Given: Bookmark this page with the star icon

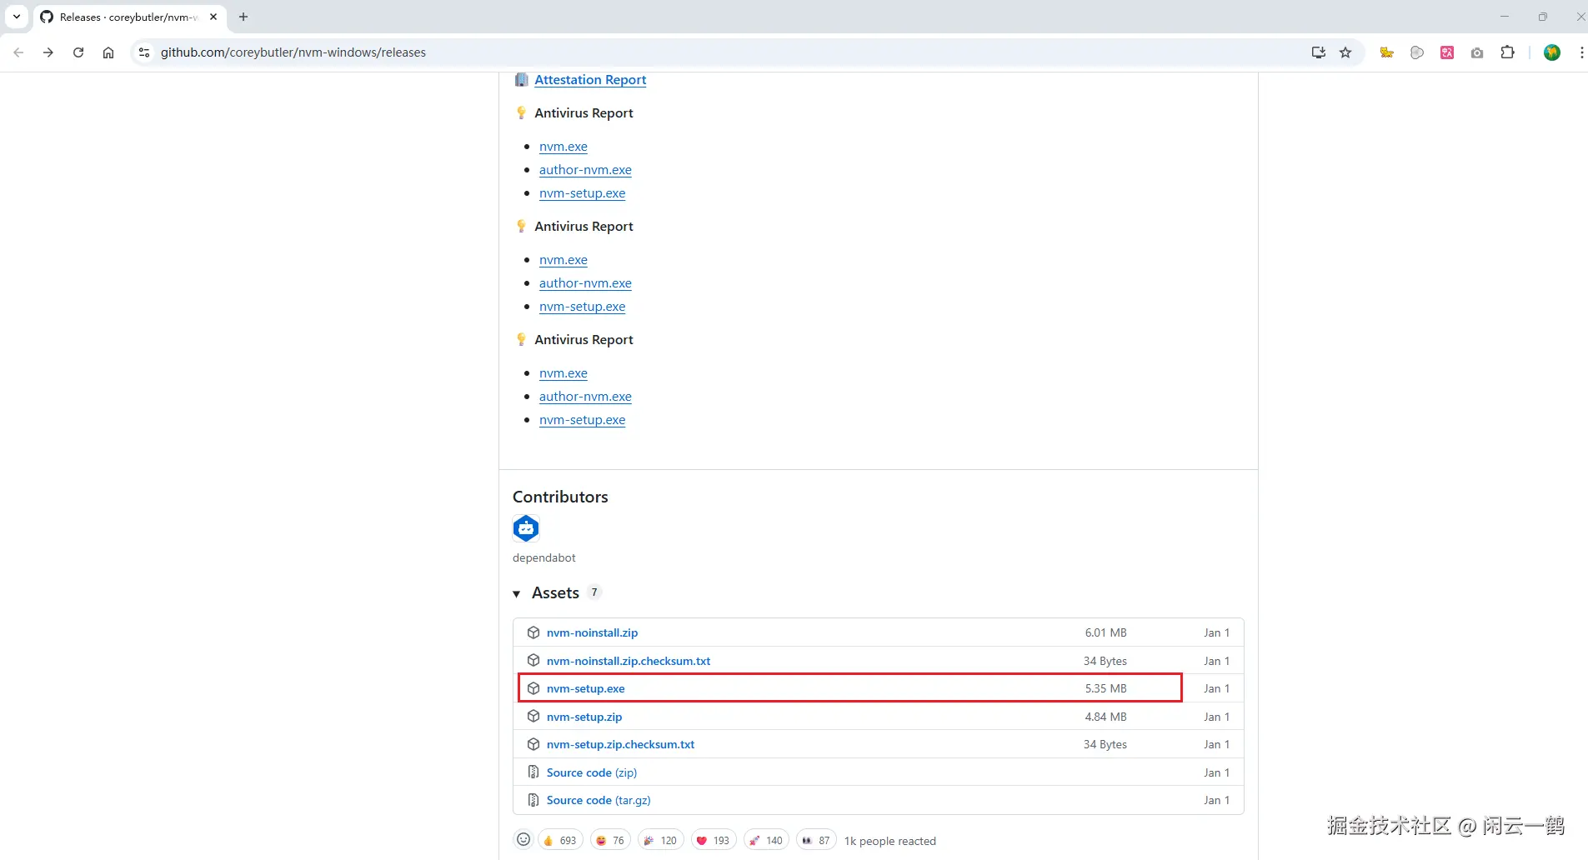Looking at the screenshot, I should pyautogui.click(x=1345, y=52).
